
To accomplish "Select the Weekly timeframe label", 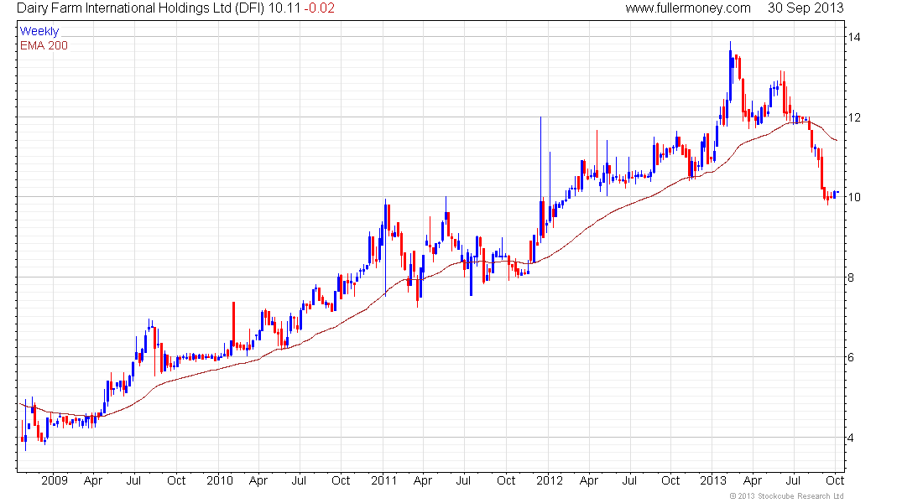I will (x=39, y=31).
